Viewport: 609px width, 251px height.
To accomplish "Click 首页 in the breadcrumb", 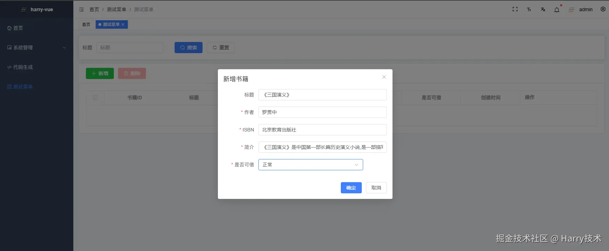I will 94,9.
